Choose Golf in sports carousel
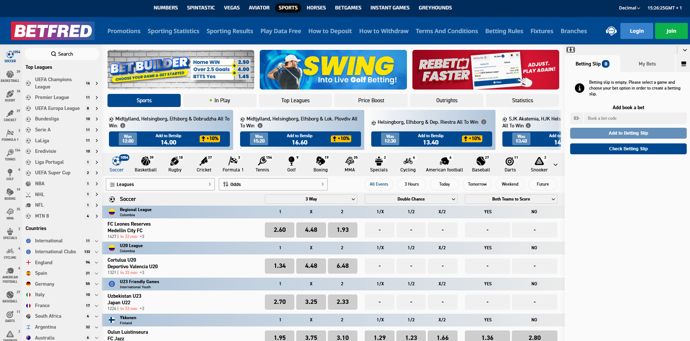The height and width of the screenshot is (341, 690). (x=291, y=164)
